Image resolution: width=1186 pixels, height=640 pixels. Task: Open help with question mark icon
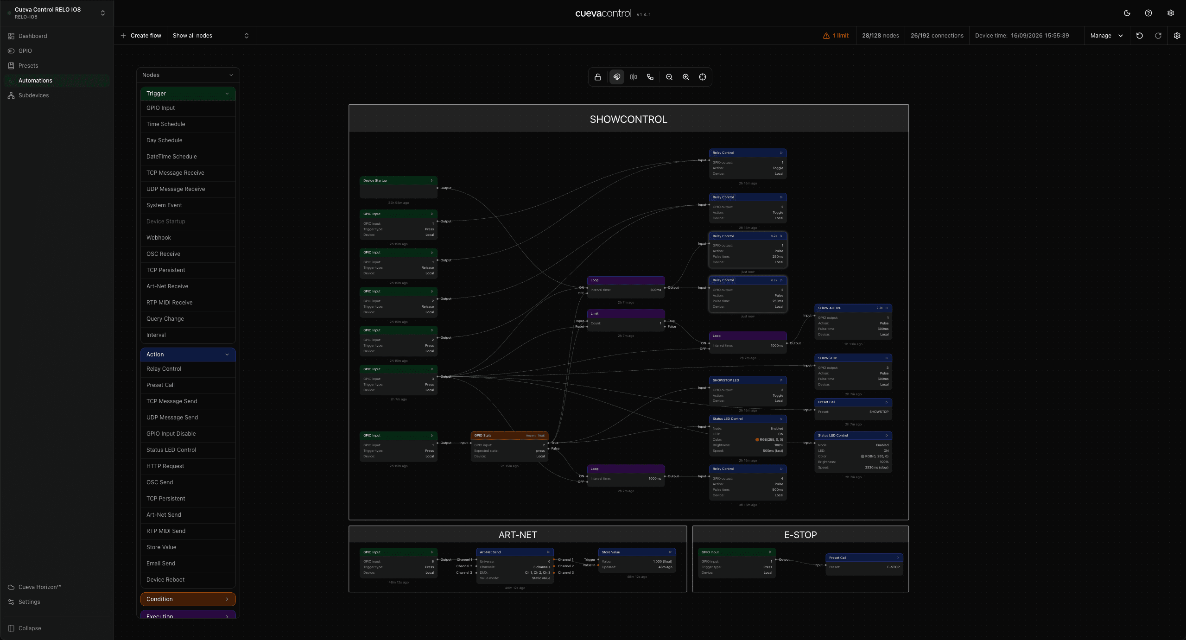[x=1148, y=13]
